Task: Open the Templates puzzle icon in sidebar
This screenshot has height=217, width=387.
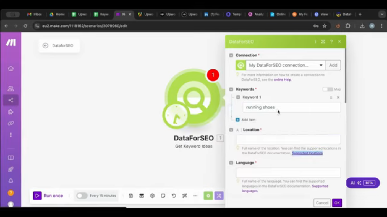Action: tap(11, 112)
